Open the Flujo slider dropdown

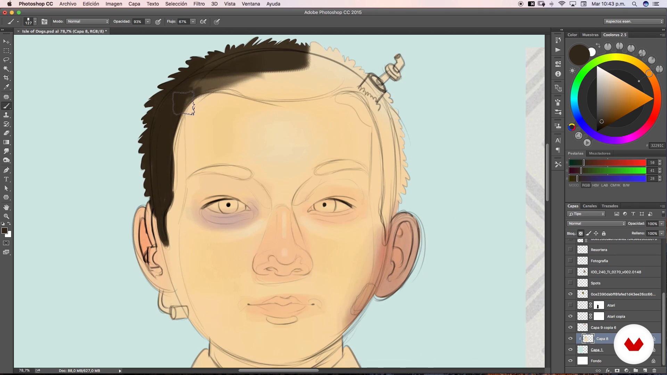coord(193,22)
